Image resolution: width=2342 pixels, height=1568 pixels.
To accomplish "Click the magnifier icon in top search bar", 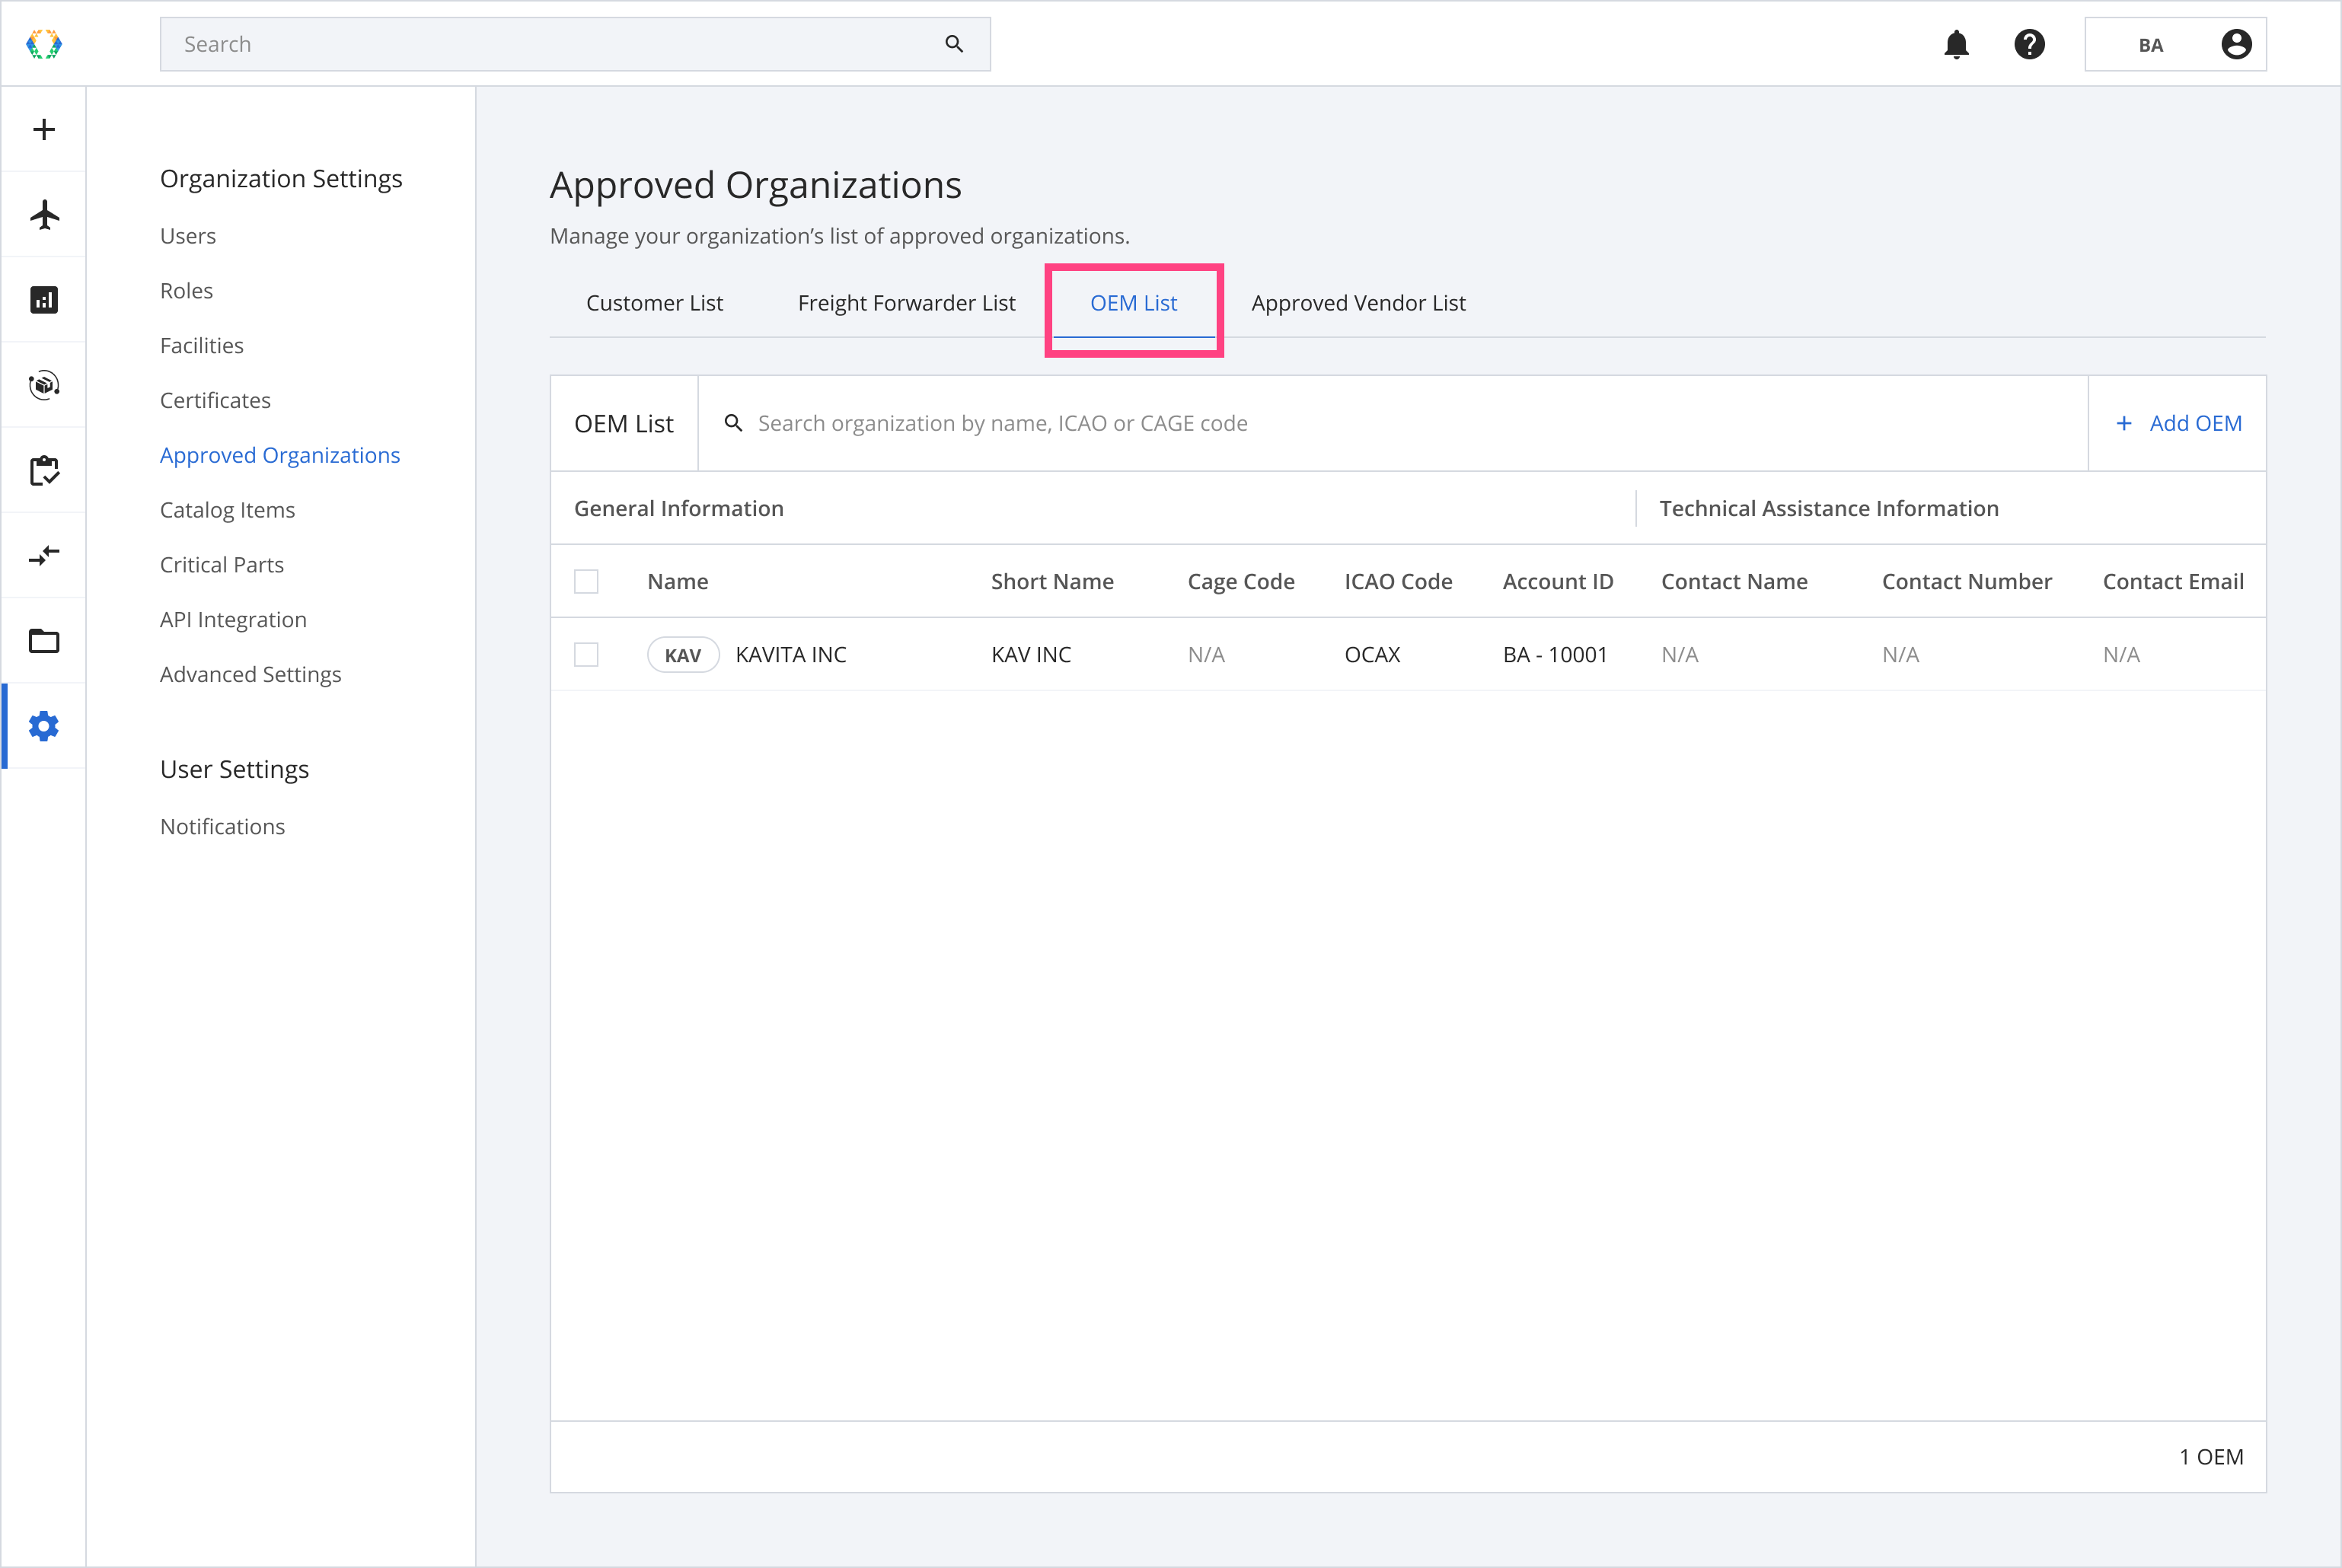I will point(954,44).
